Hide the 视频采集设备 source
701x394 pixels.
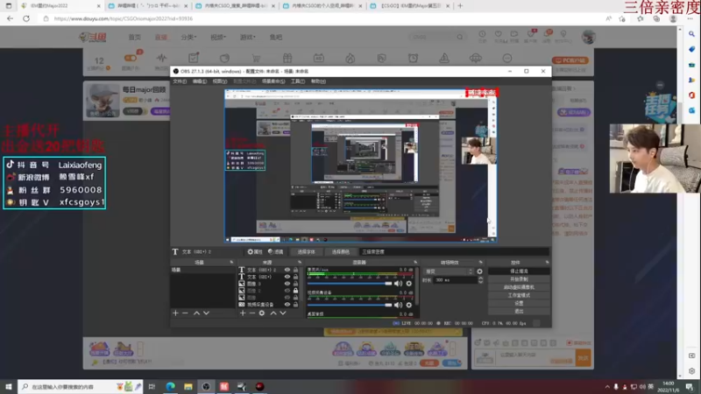[x=287, y=304]
